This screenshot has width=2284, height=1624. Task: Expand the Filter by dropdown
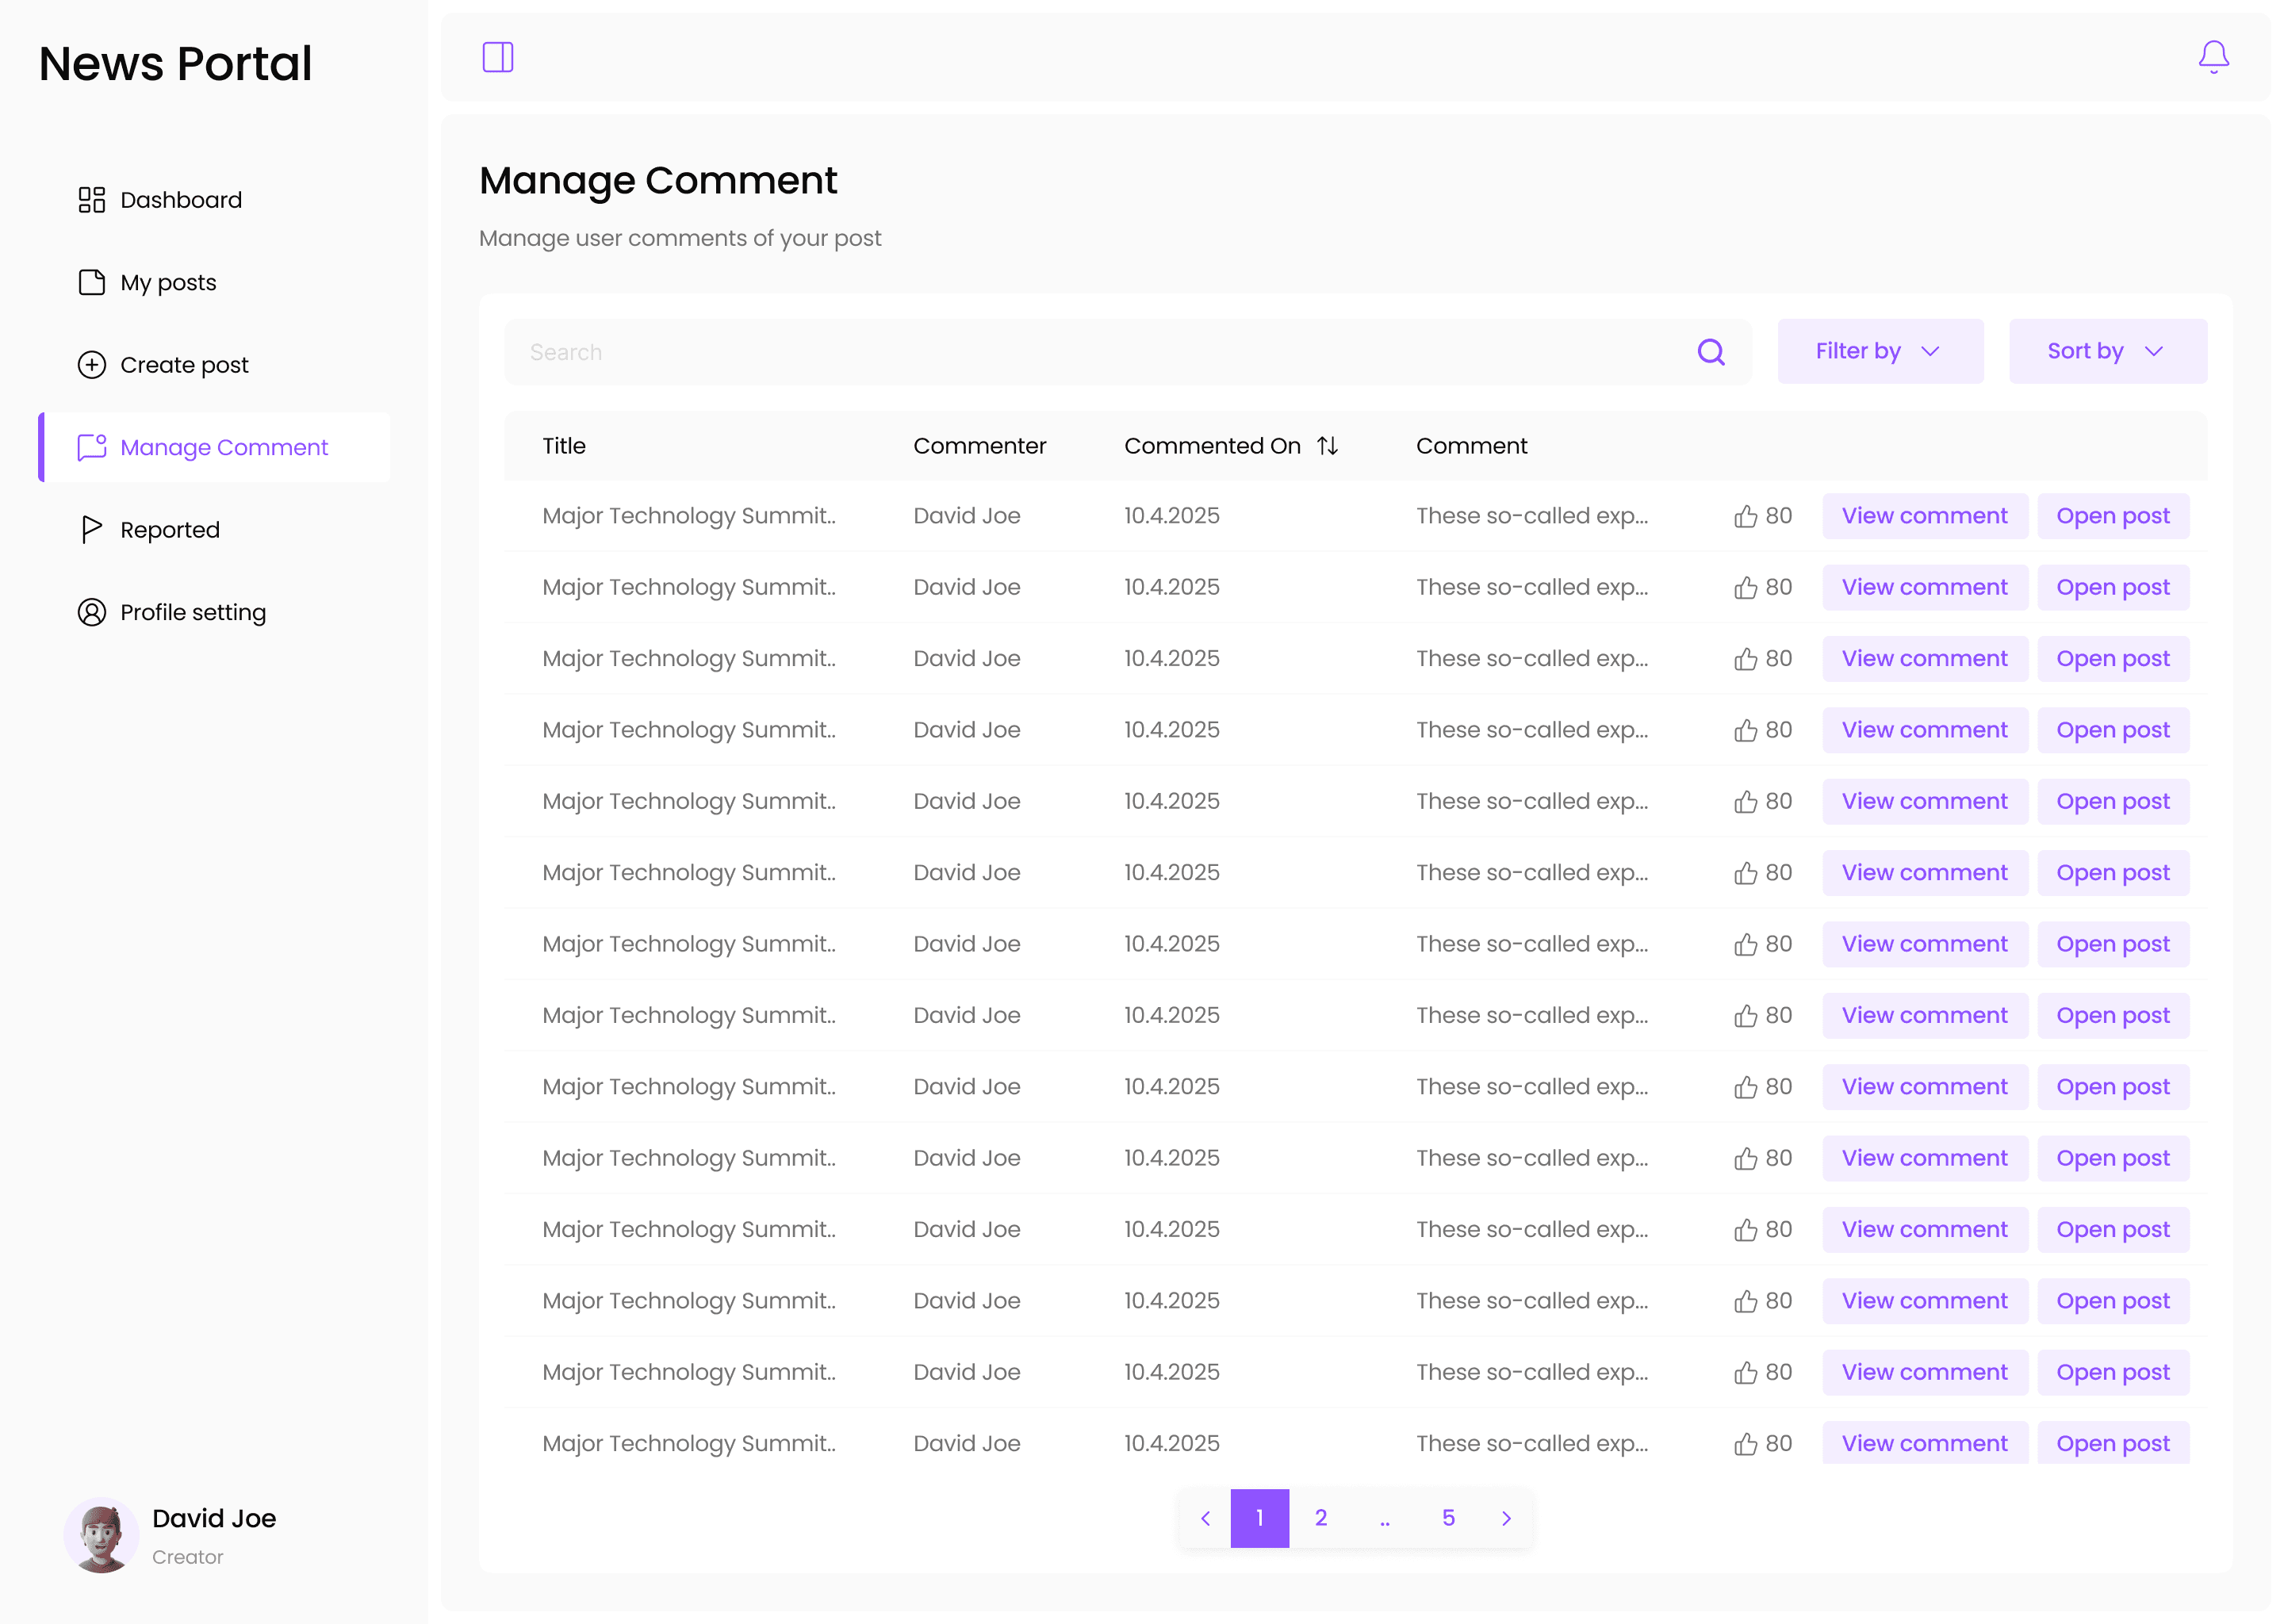tap(1879, 351)
